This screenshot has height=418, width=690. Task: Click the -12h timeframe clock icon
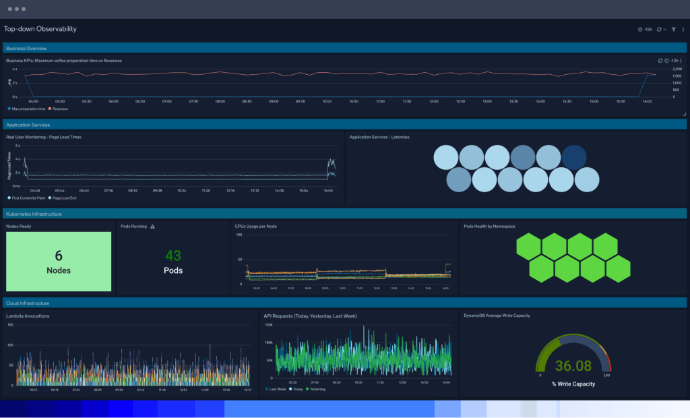coord(640,30)
